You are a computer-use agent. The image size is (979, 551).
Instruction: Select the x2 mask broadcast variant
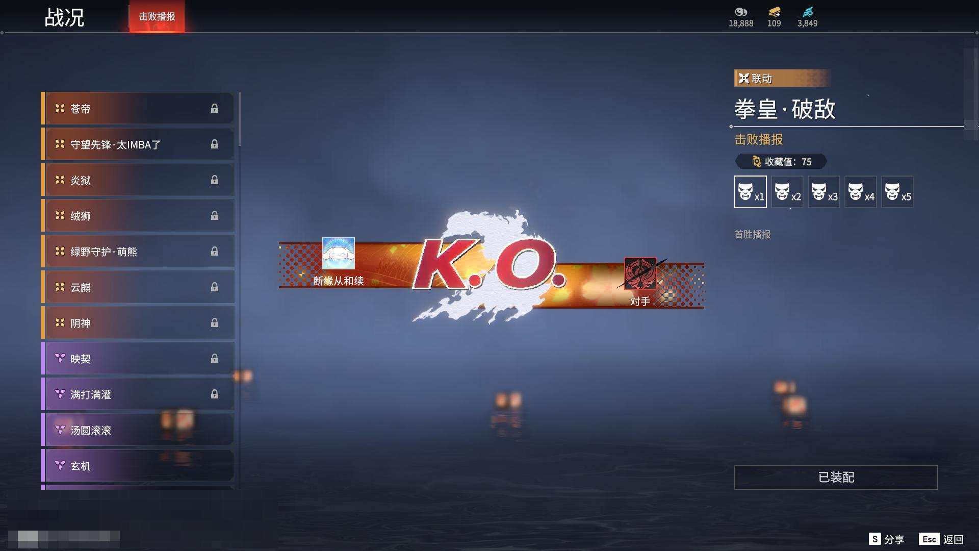[787, 192]
